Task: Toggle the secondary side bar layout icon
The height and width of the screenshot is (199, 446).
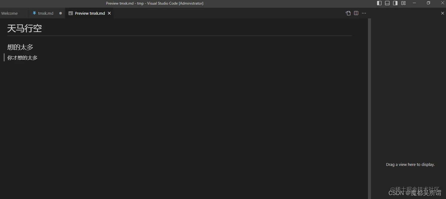Action: tap(395, 3)
